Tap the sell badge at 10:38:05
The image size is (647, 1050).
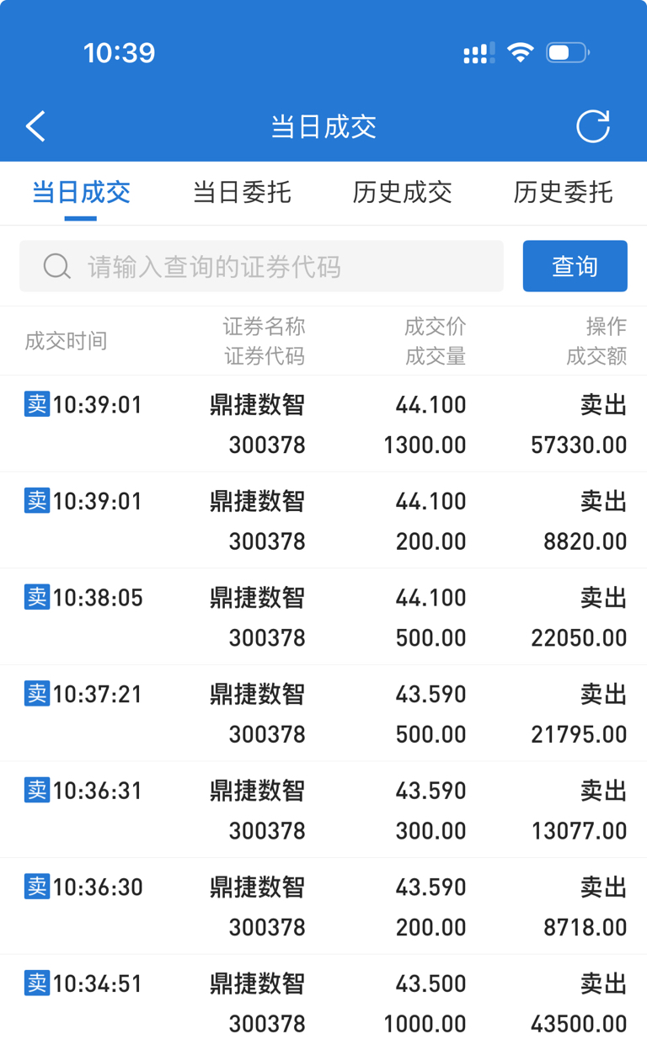[x=37, y=597]
